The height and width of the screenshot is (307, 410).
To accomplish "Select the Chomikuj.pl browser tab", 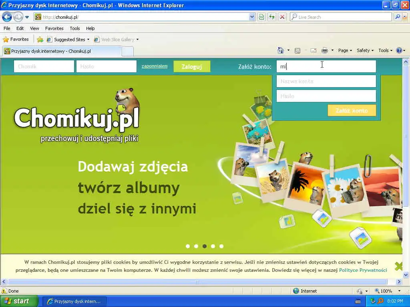I will pyautogui.click(x=62, y=51).
